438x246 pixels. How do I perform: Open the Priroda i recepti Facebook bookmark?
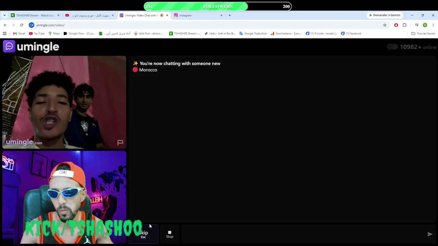322,33
